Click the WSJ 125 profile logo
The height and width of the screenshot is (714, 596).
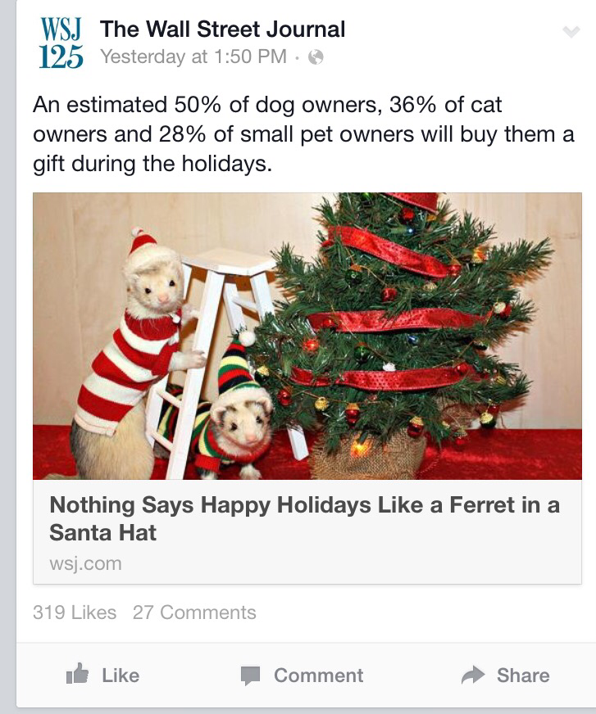click(x=61, y=43)
